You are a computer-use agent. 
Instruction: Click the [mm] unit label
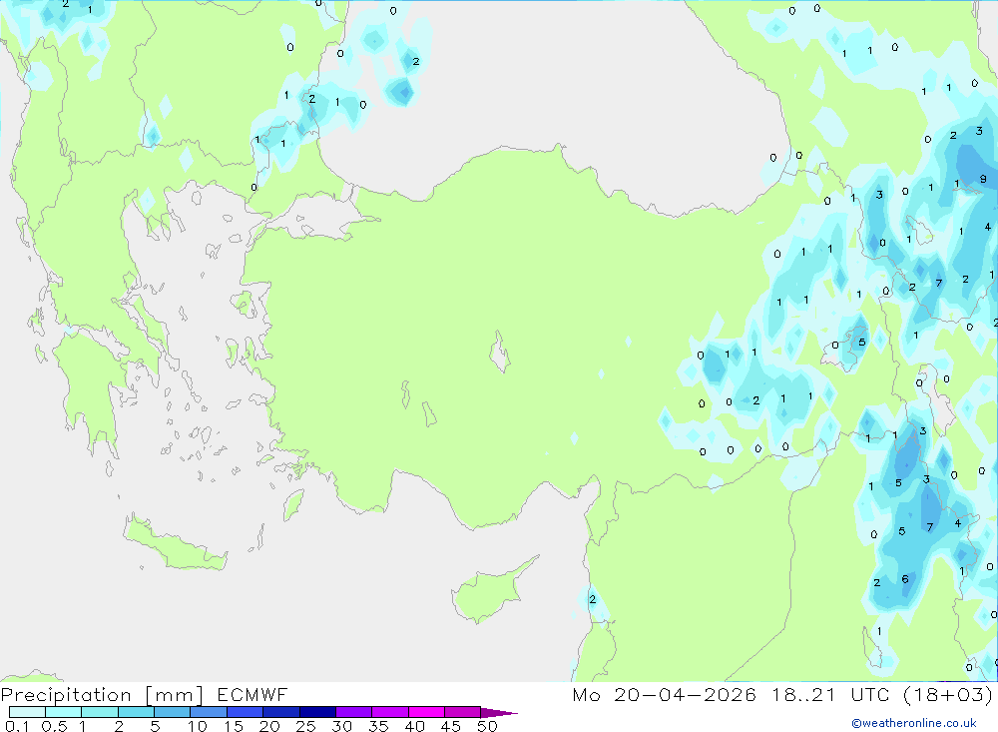pos(174,695)
